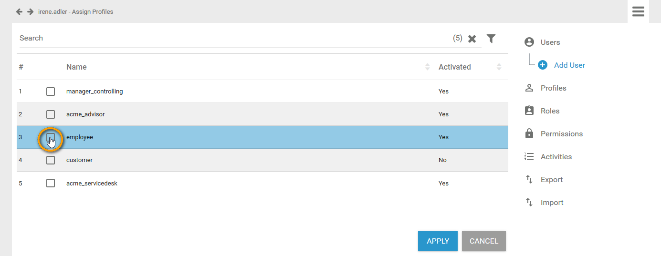The height and width of the screenshot is (256, 661).
Task: Focus the Search input field
Action: point(229,38)
